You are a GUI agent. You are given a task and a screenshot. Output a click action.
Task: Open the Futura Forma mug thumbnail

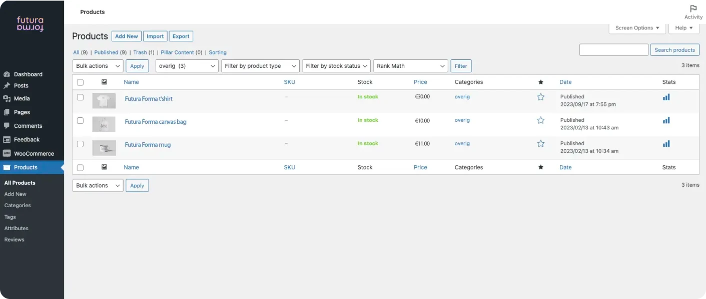tap(104, 148)
